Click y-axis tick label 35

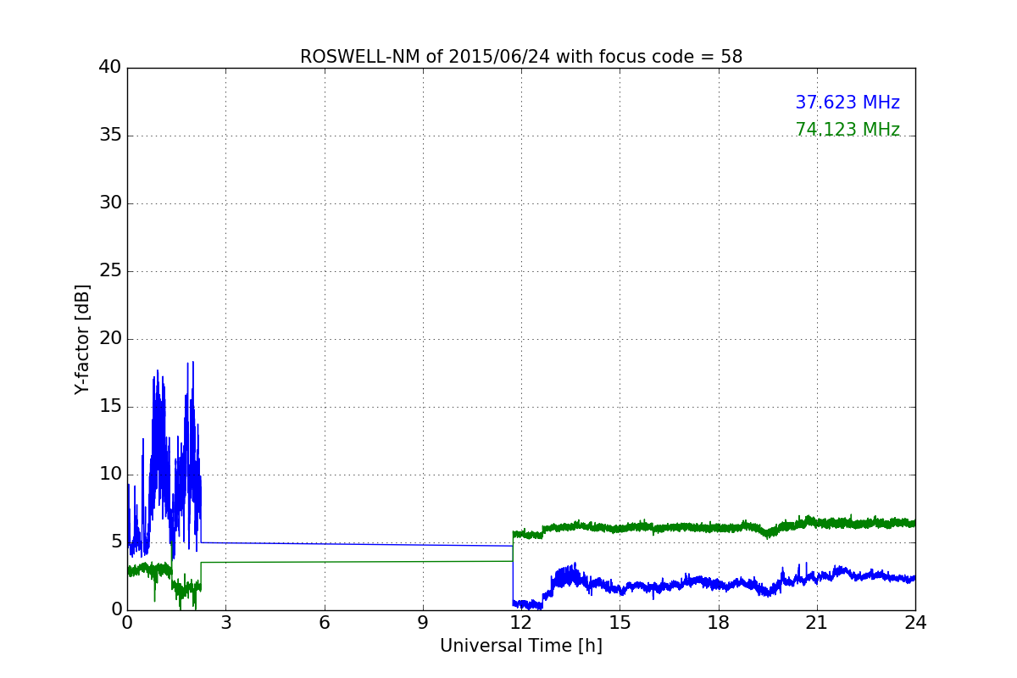point(111,136)
